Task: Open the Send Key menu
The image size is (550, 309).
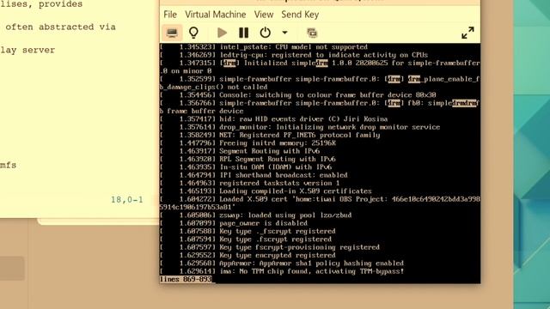Action: [300, 15]
